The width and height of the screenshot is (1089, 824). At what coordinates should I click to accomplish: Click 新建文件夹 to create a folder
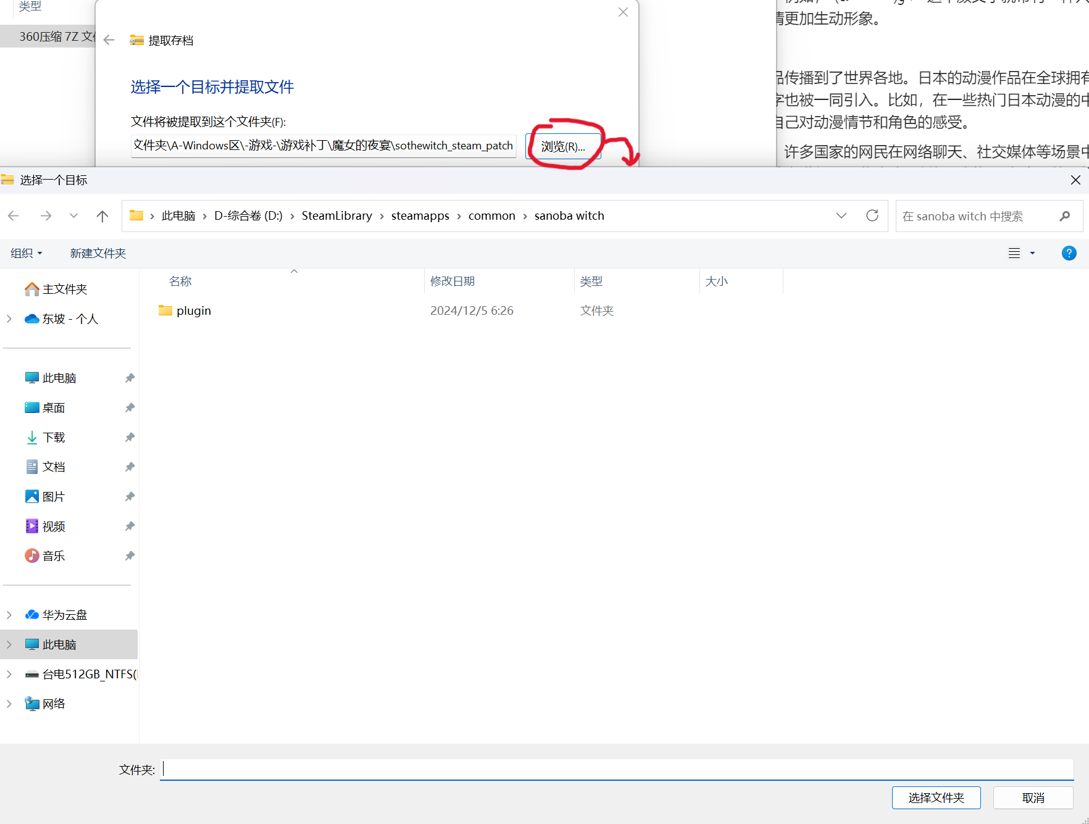click(x=98, y=253)
